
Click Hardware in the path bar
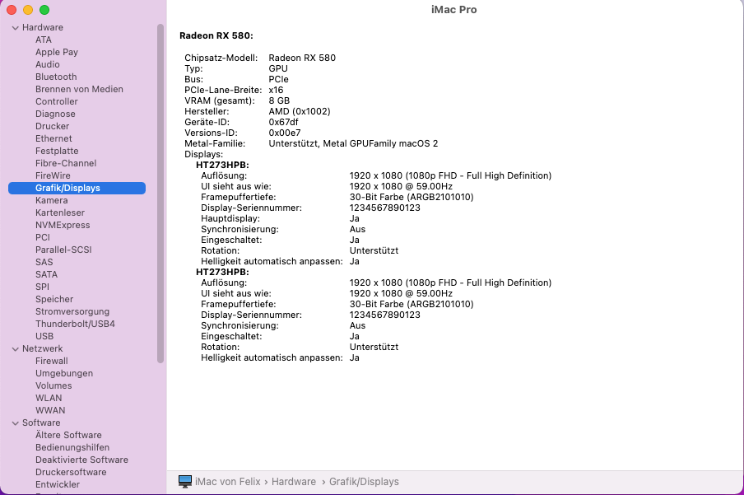294,482
